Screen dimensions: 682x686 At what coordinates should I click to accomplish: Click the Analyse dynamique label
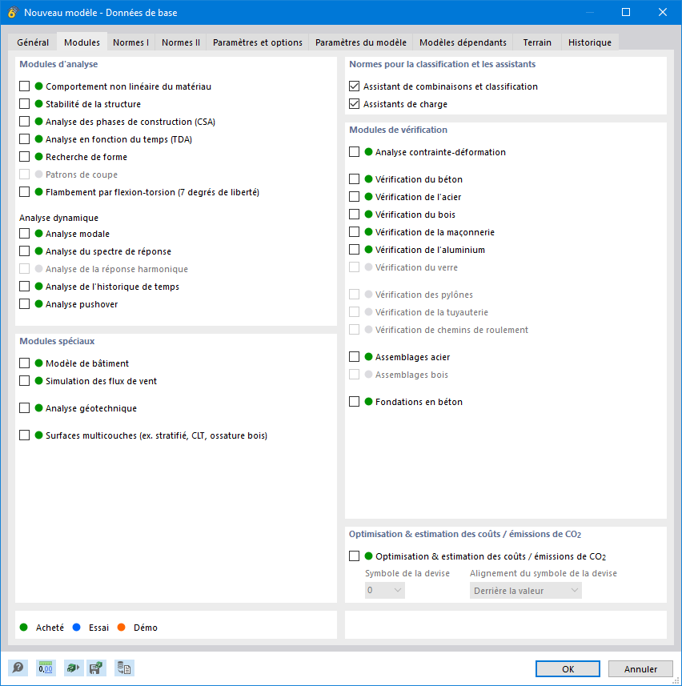click(58, 218)
